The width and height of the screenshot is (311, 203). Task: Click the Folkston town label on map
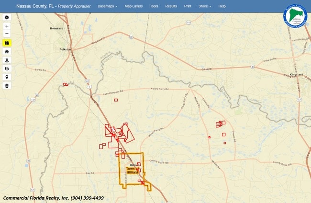coord(65,49)
